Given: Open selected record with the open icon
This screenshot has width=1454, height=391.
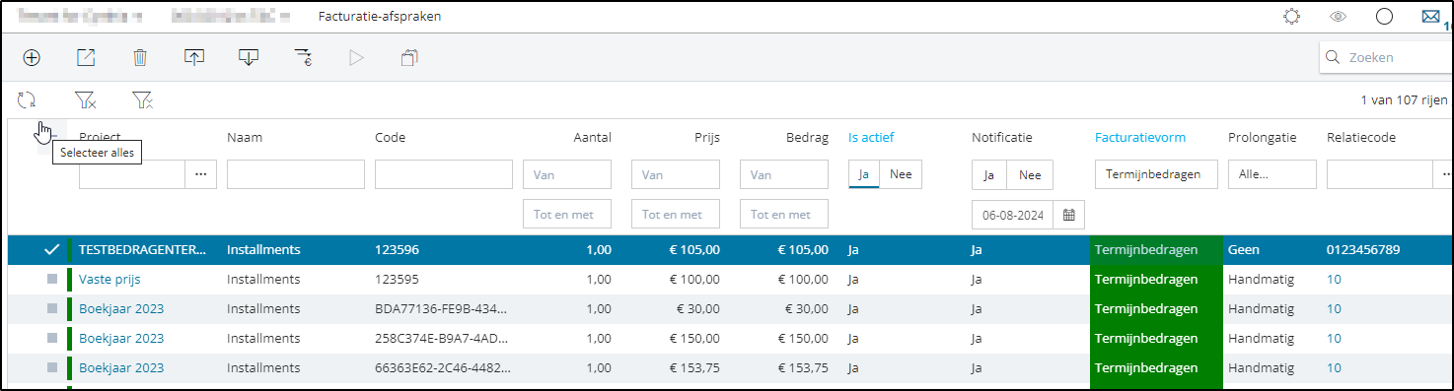Looking at the screenshot, I should [x=86, y=57].
